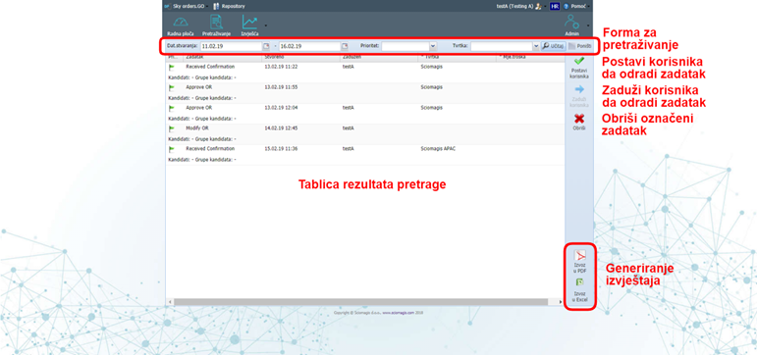Viewport: 757px width, 355px height.
Task: Open calendar picker for start date 11.02.19
Action: [x=266, y=46]
